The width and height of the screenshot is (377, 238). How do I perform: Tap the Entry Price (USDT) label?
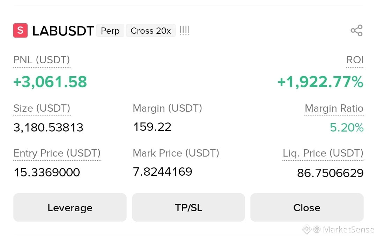[57, 153]
